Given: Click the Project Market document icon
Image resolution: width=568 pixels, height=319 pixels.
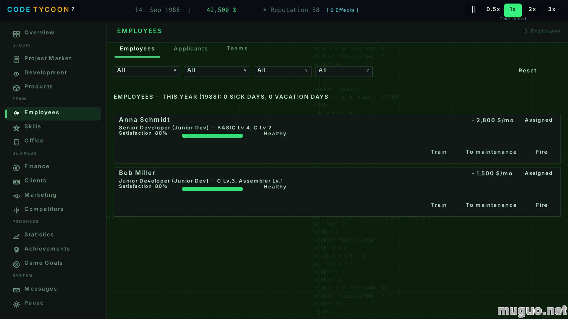Looking at the screenshot, I should pyautogui.click(x=16, y=60).
